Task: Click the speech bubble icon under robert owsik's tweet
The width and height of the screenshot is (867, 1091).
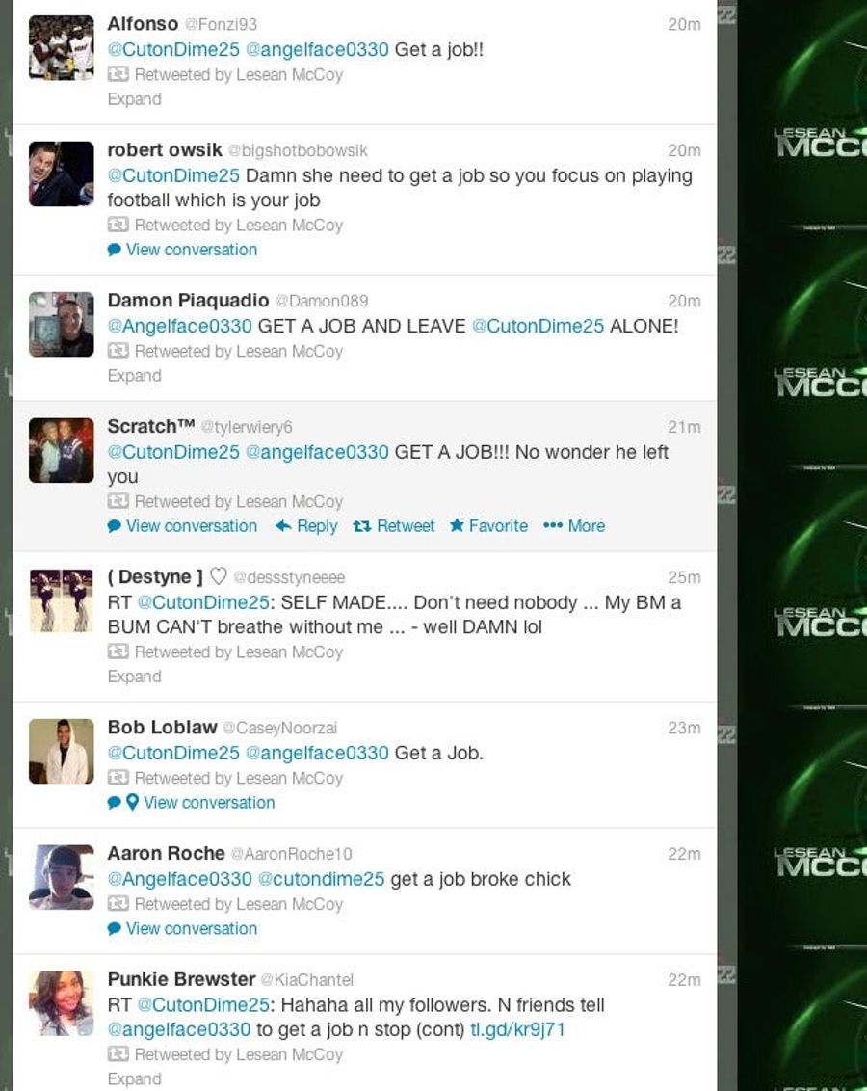Action: tap(114, 250)
